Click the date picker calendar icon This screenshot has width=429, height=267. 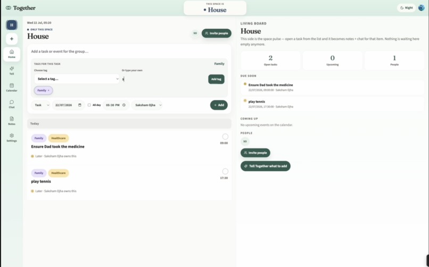[80, 105]
